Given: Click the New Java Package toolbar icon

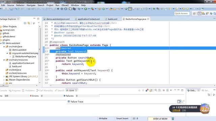Looking at the screenshot, I should click(100, 9).
